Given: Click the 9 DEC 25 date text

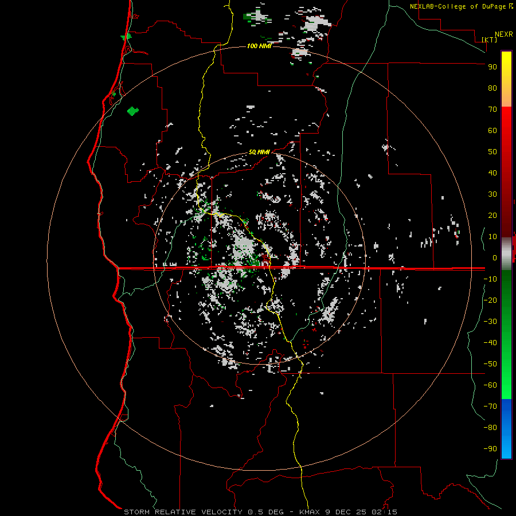Looking at the screenshot, I should click(x=346, y=512).
